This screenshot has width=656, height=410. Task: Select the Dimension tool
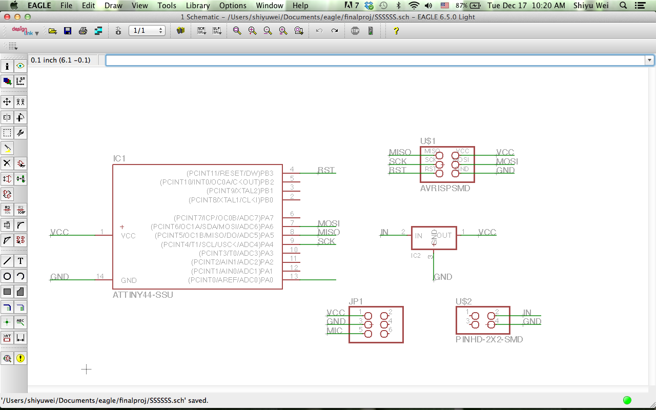point(20,338)
